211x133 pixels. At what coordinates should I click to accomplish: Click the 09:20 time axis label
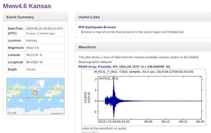(x=200, y=122)
